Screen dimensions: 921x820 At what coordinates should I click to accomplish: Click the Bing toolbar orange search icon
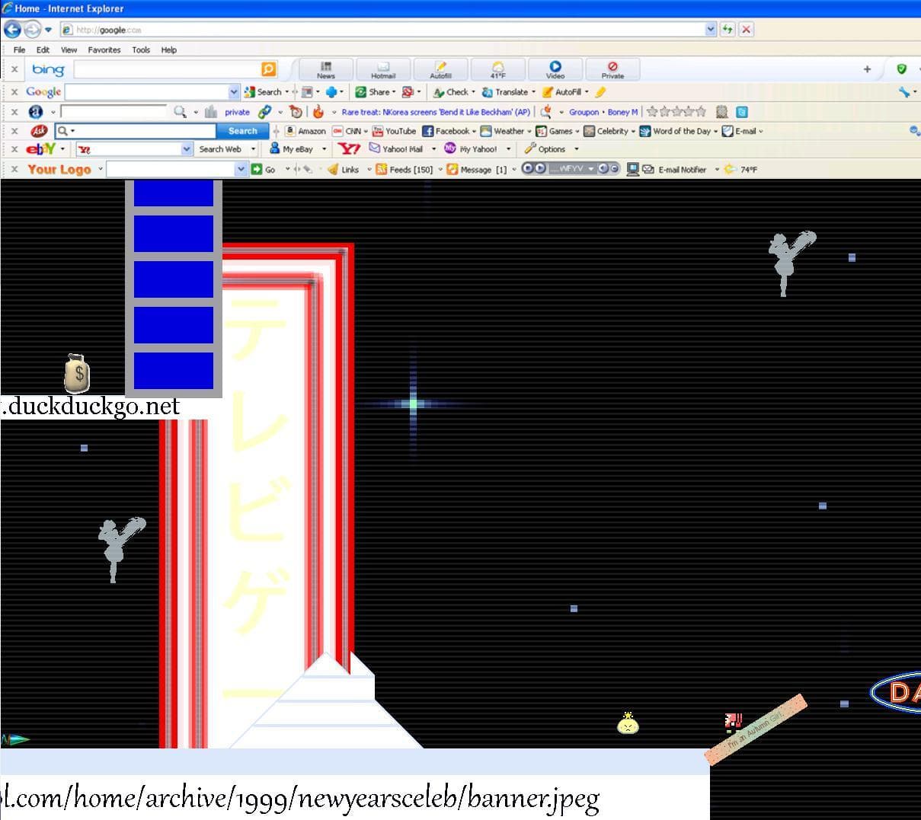pyautogui.click(x=269, y=69)
